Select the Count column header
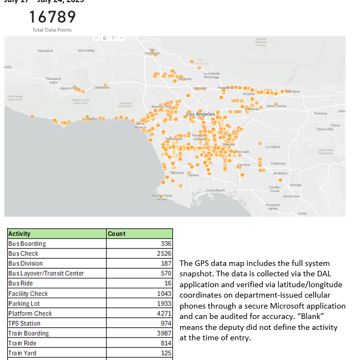 point(117,234)
